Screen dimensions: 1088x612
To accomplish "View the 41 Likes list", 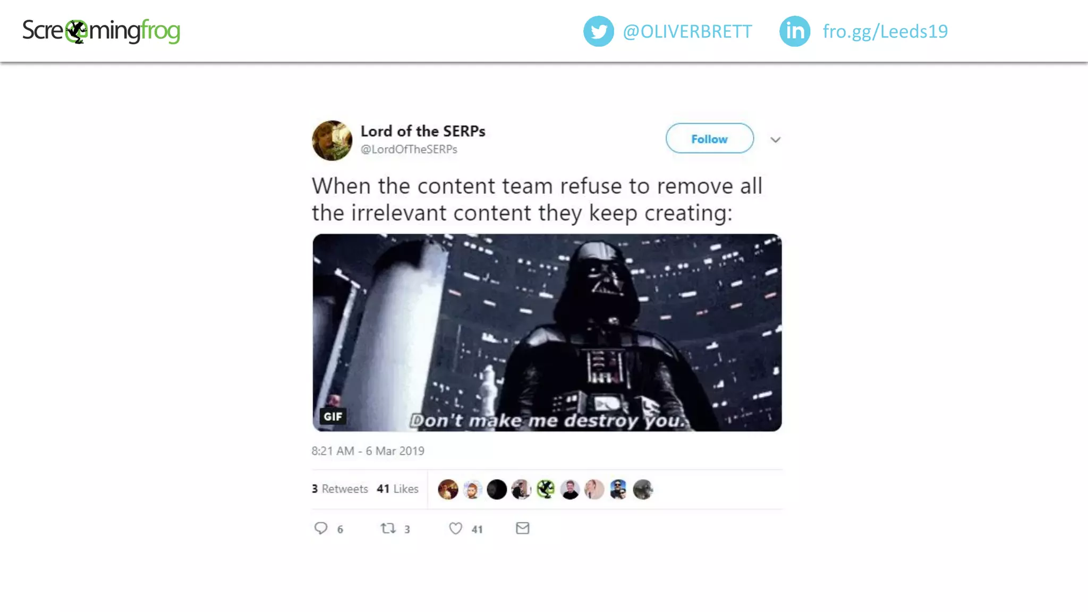I will (x=398, y=489).
